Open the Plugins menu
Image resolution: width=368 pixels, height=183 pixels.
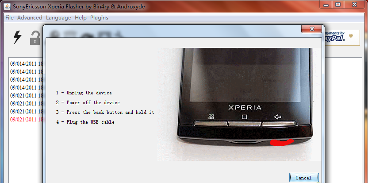click(x=99, y=18)
